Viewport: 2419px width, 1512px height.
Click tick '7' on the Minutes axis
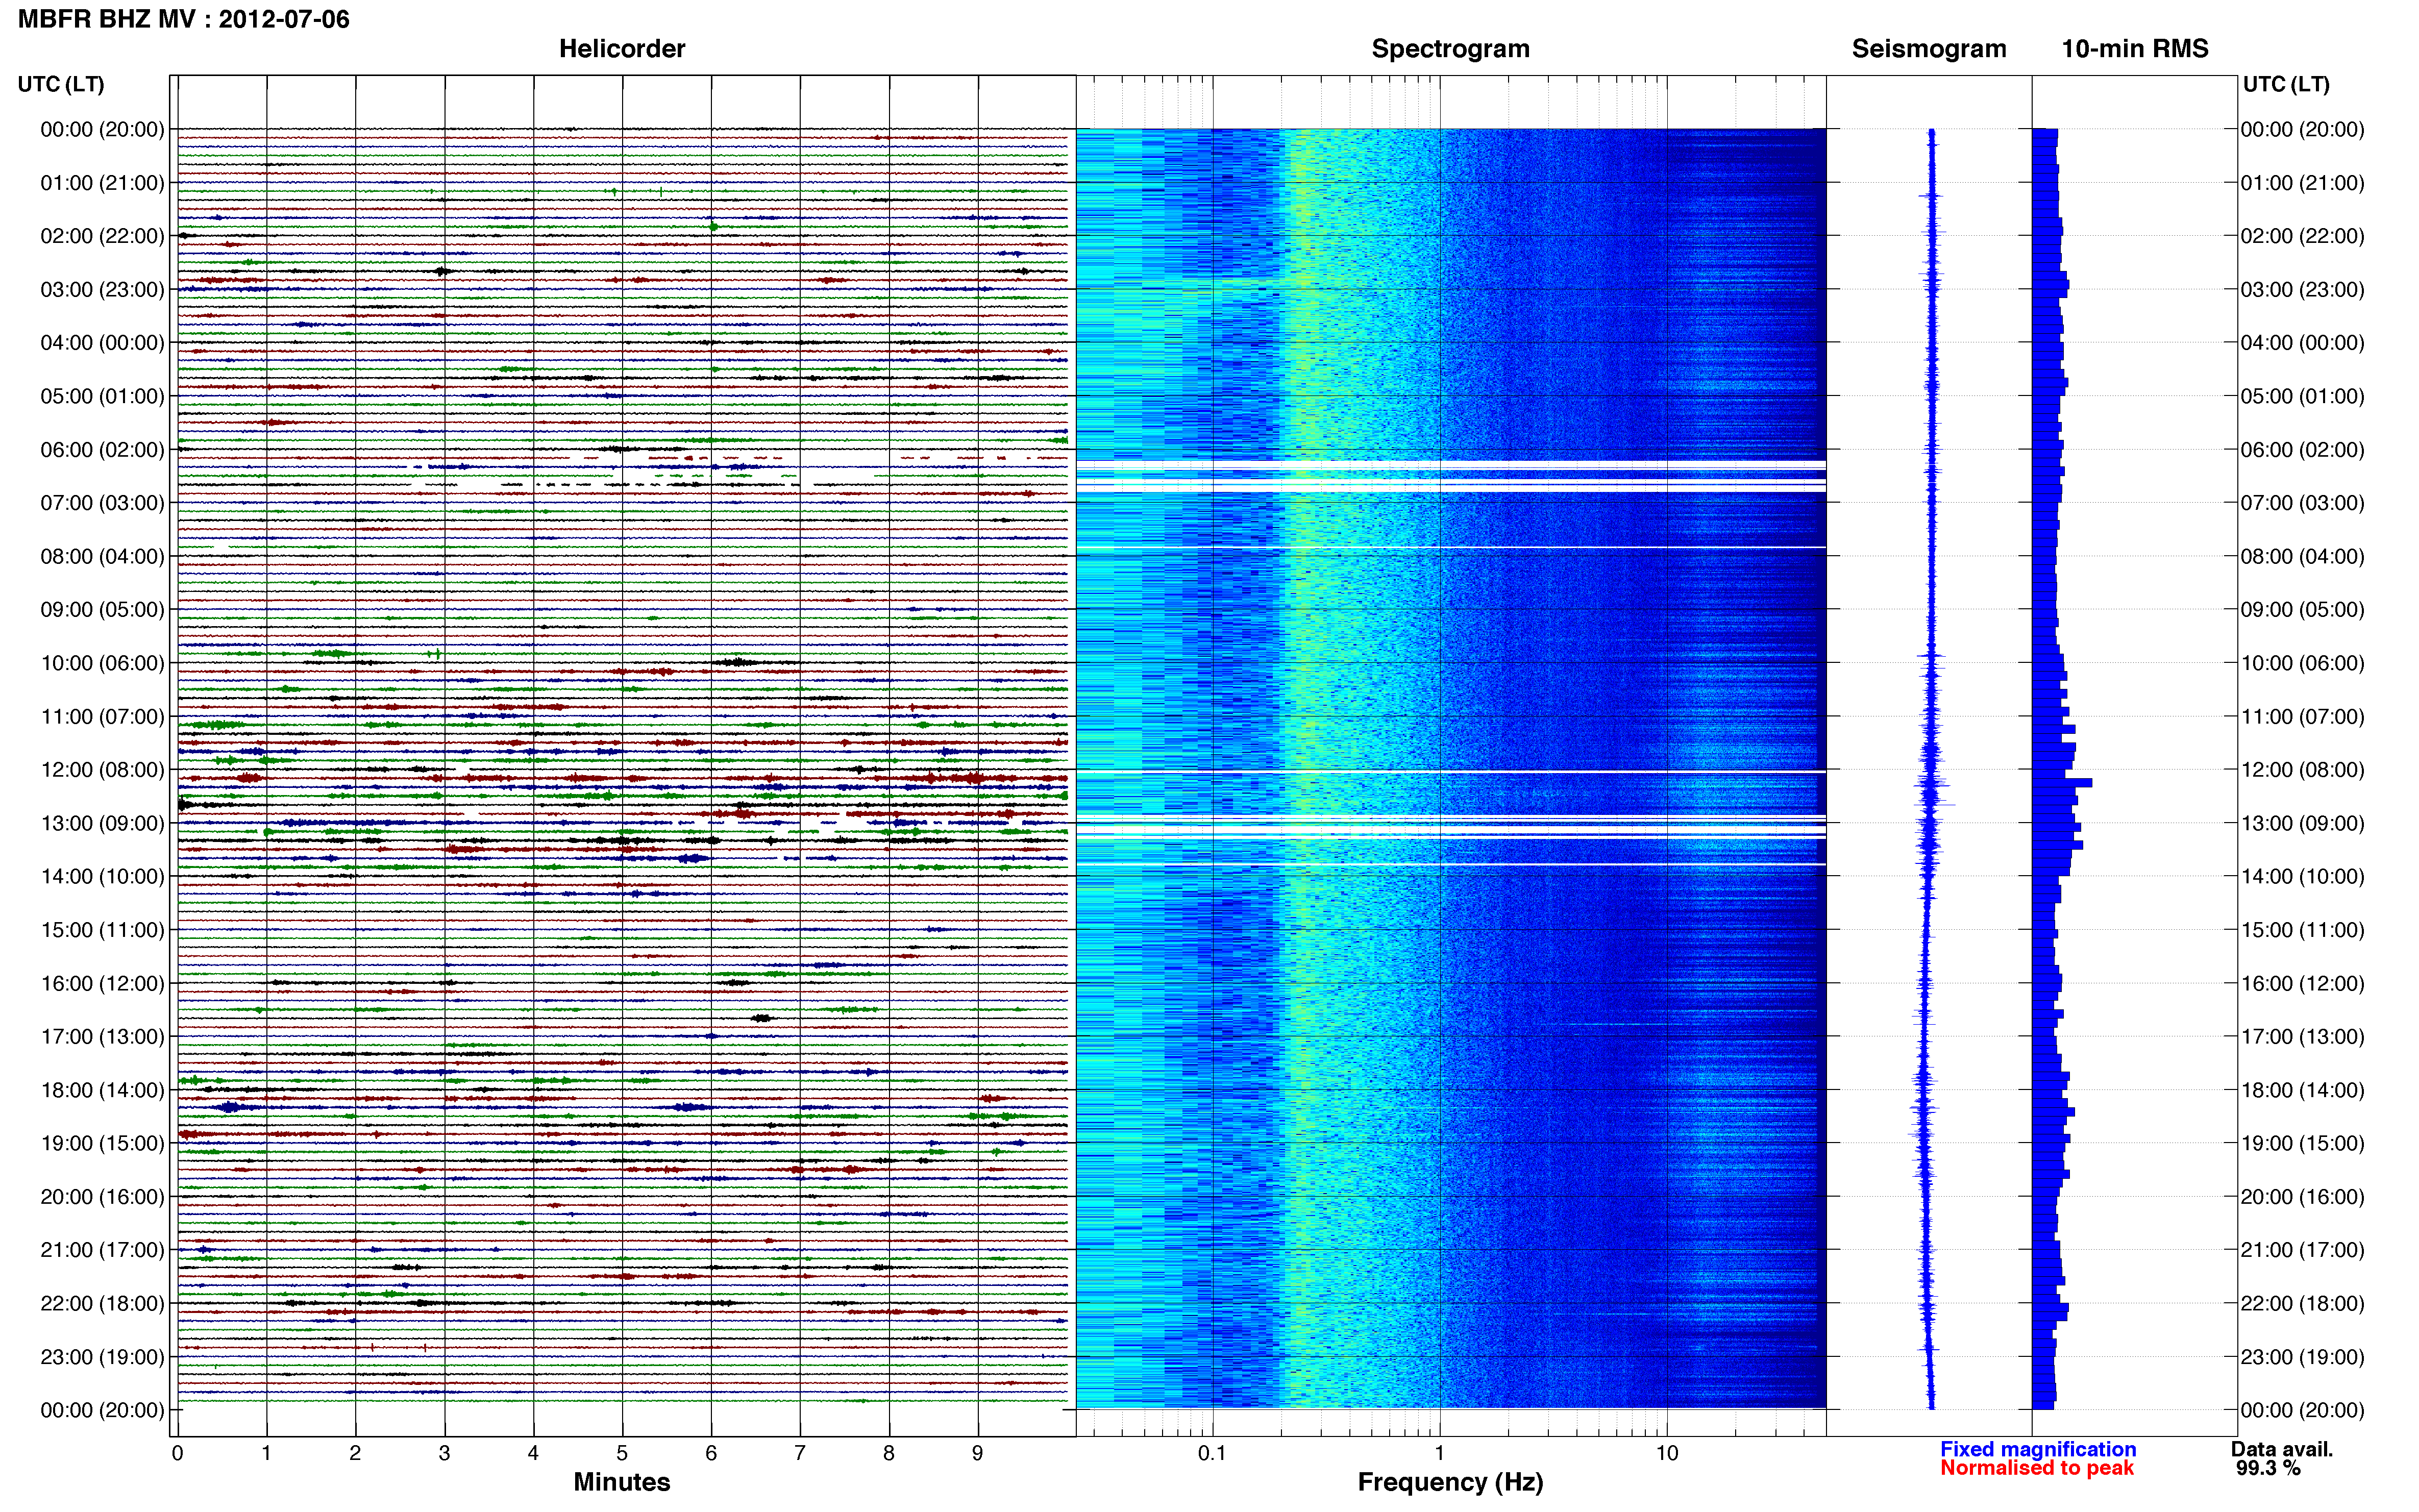click(800, 1453)
